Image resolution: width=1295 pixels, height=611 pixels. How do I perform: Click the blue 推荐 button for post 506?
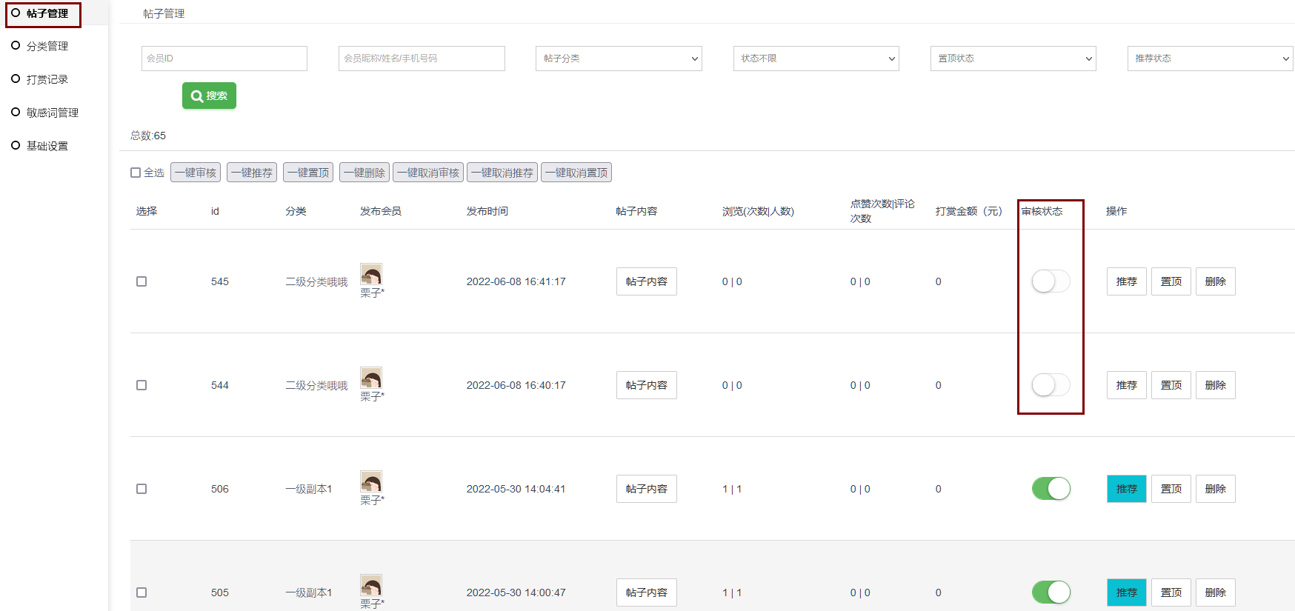click(1126, 489)
